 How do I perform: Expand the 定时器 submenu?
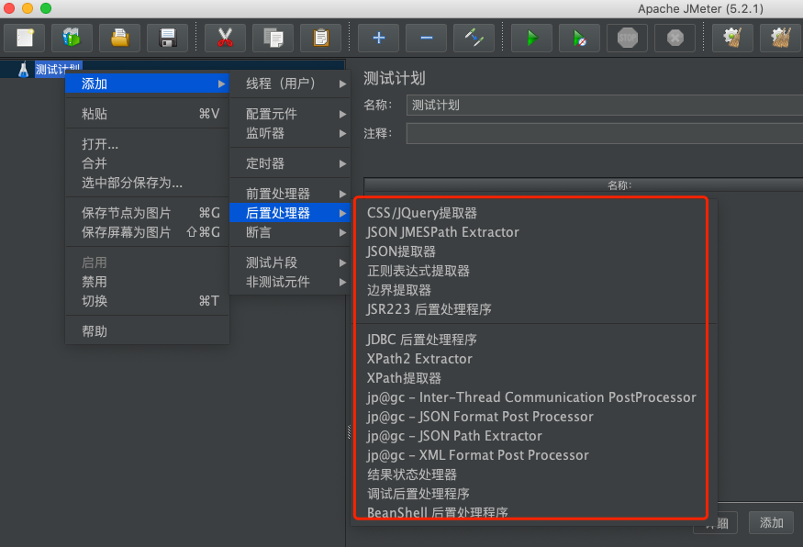(x=290, y=163)
